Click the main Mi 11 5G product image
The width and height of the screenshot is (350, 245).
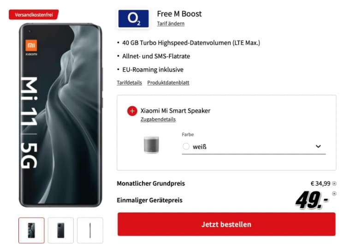[x=60, y=115]
